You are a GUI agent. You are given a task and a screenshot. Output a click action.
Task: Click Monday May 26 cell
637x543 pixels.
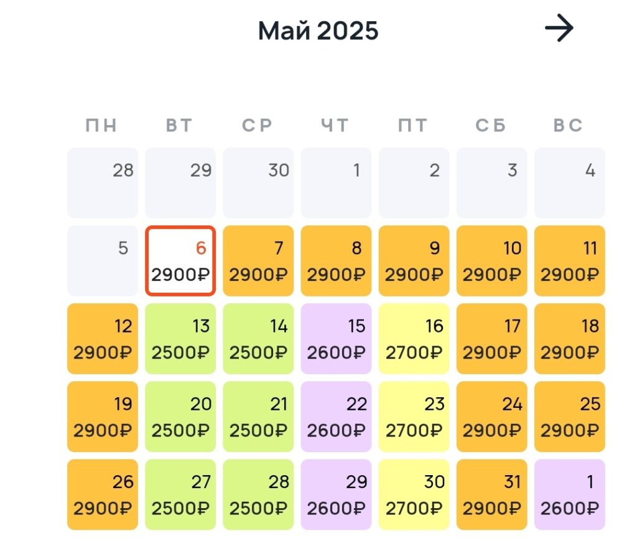[103, 494]
